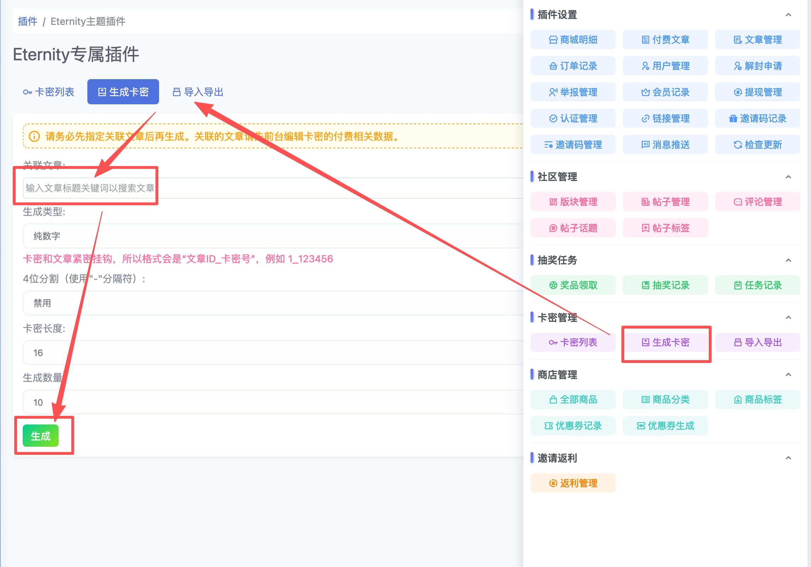Open 版块管理 under 社区管理
The image size is (811, 567).
tap(573, 202)
